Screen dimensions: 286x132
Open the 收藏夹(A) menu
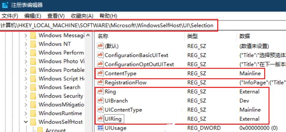pyautogui.click(x=82, y=16)
